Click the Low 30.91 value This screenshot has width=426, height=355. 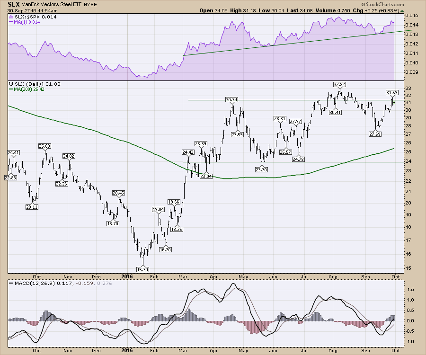click(x=271, y=10)
